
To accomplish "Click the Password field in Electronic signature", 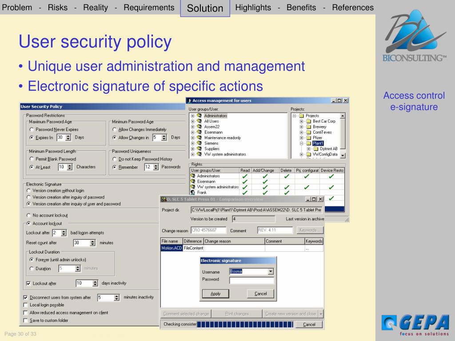I will click(x=251, y=281).
